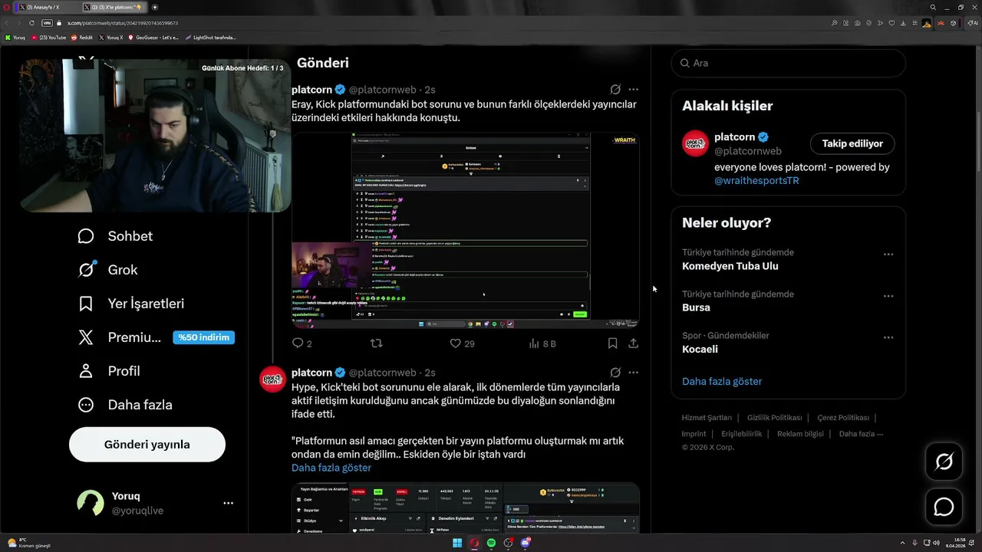View analytics showing 8 B views
Image resolution: width=982 pixels, height=552 pixels.
(x=542, y=343)
